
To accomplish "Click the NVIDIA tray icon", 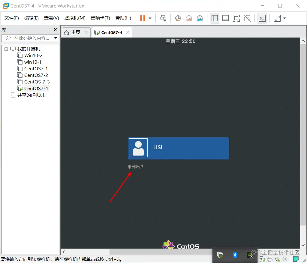I will coord(250,255).
